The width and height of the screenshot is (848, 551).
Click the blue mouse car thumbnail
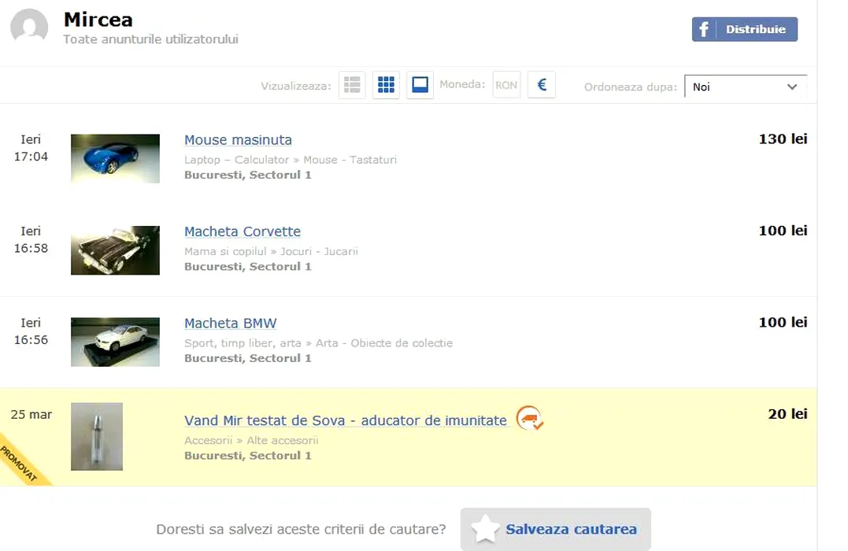pos(115,158)
